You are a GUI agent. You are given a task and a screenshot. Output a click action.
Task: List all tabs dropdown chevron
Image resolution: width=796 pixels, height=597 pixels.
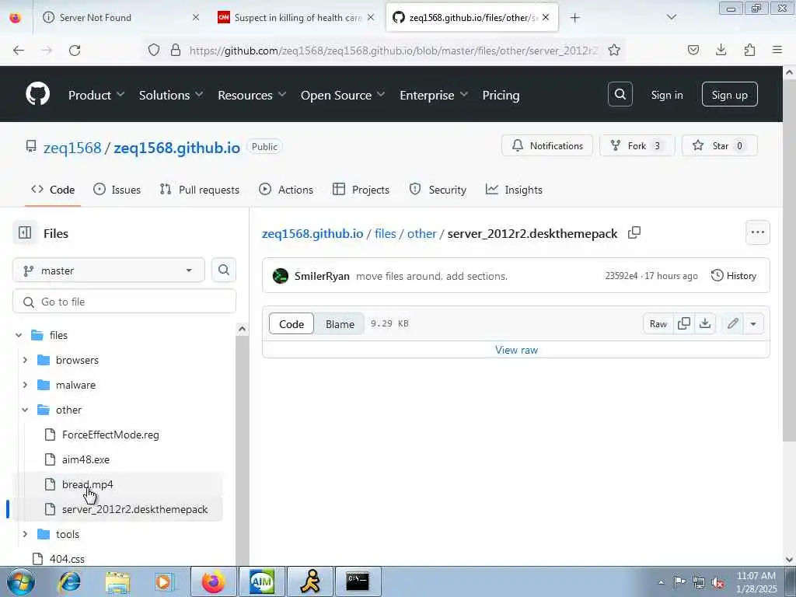[671, 18]
